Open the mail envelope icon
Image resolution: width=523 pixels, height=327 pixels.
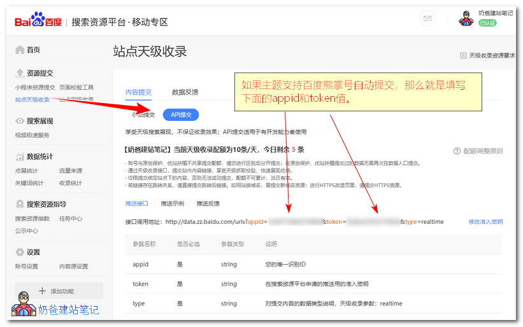coord(427,18)
